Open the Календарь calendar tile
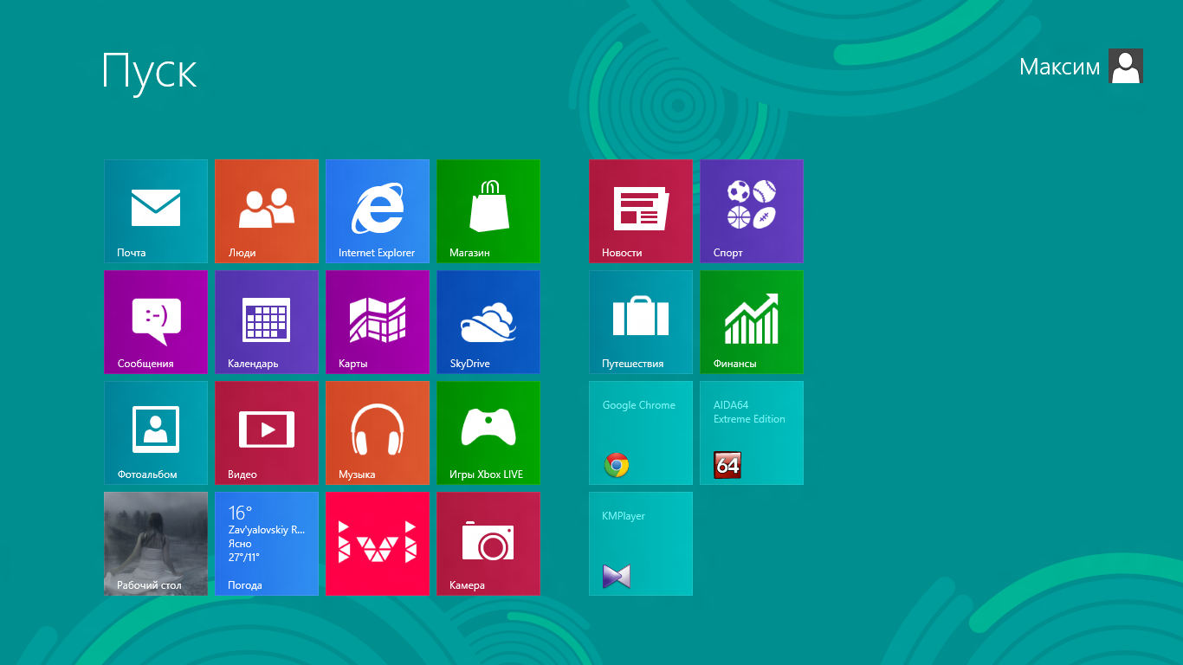Screen dimensions: 1183x665 pyautogui.click(x=267, y=321)
